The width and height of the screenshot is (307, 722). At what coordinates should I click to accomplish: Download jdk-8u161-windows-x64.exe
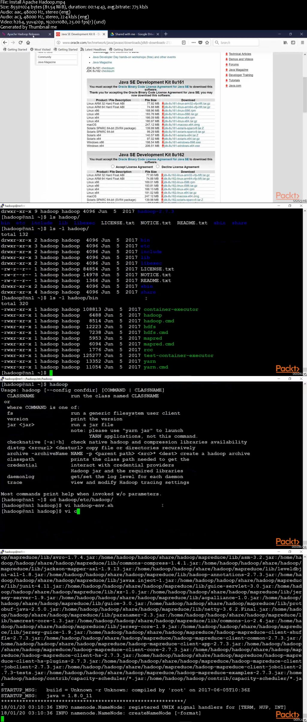tap(182, 146)
